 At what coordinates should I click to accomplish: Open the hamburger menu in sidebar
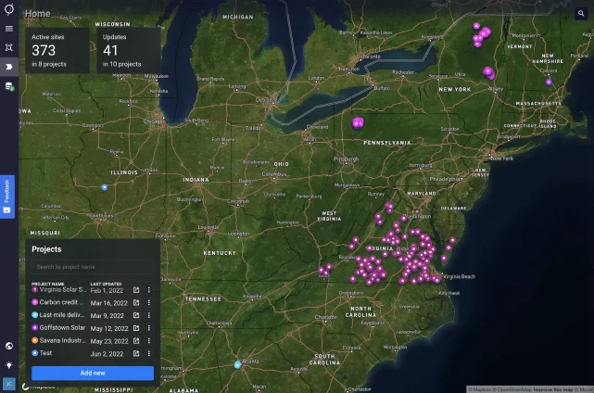pos(9,29)
